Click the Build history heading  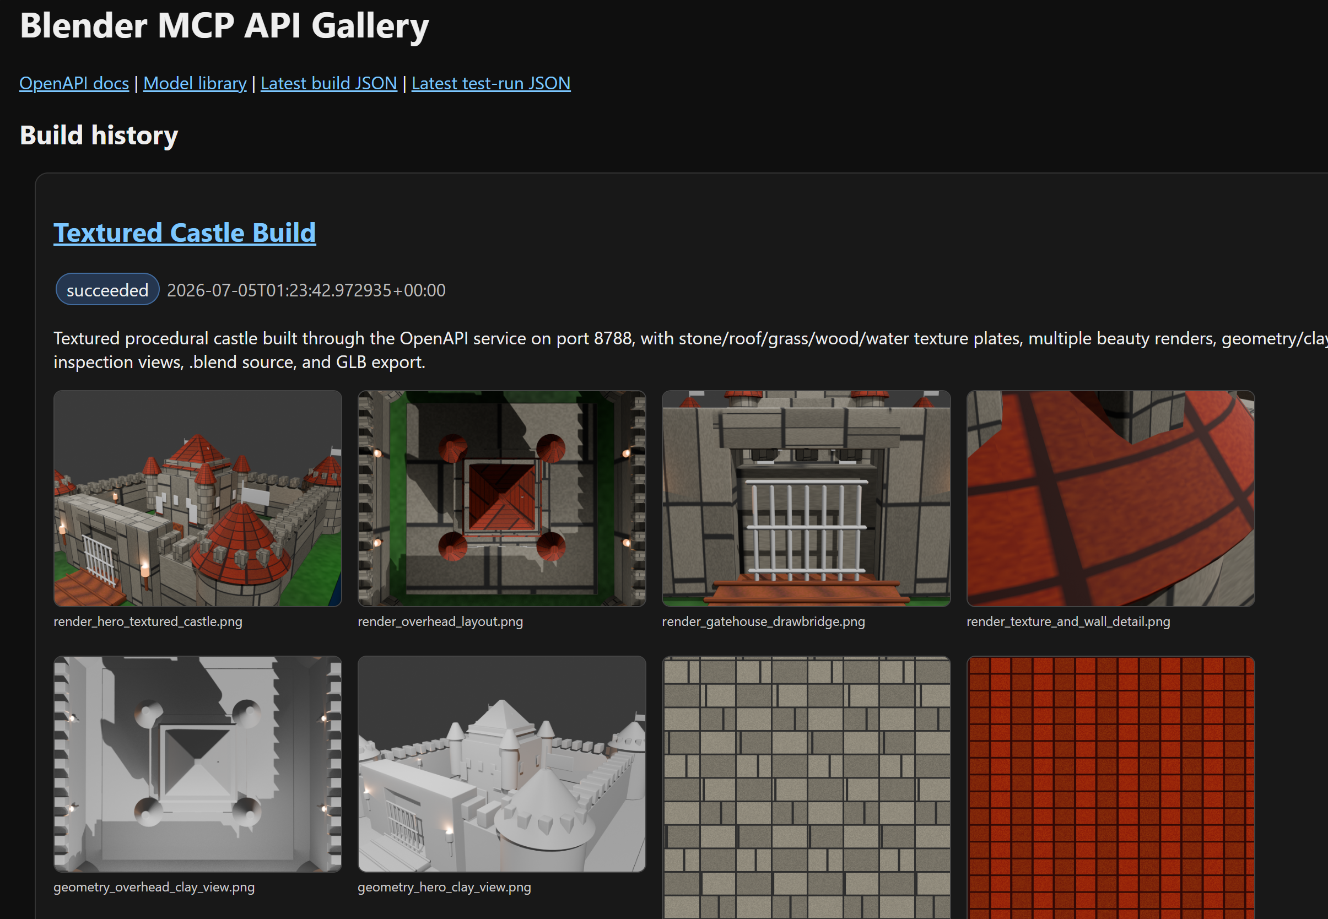coord(99,136)
